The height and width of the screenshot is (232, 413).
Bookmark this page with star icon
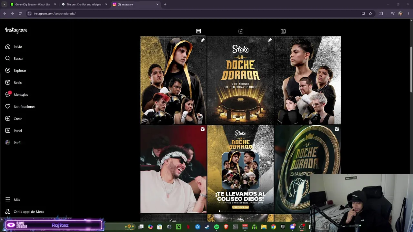(x=370, y=14)
